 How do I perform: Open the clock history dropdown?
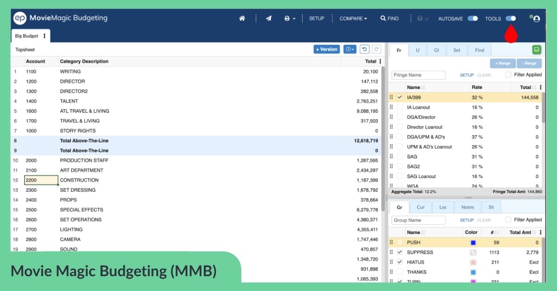350,50
